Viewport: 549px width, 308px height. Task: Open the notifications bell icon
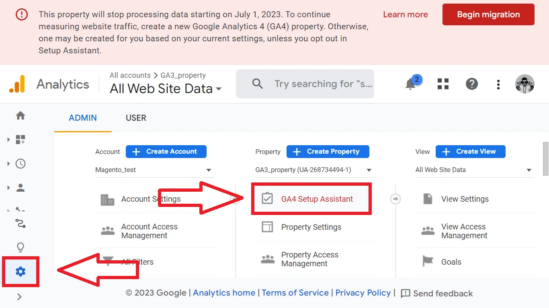[x=410, y=84]
